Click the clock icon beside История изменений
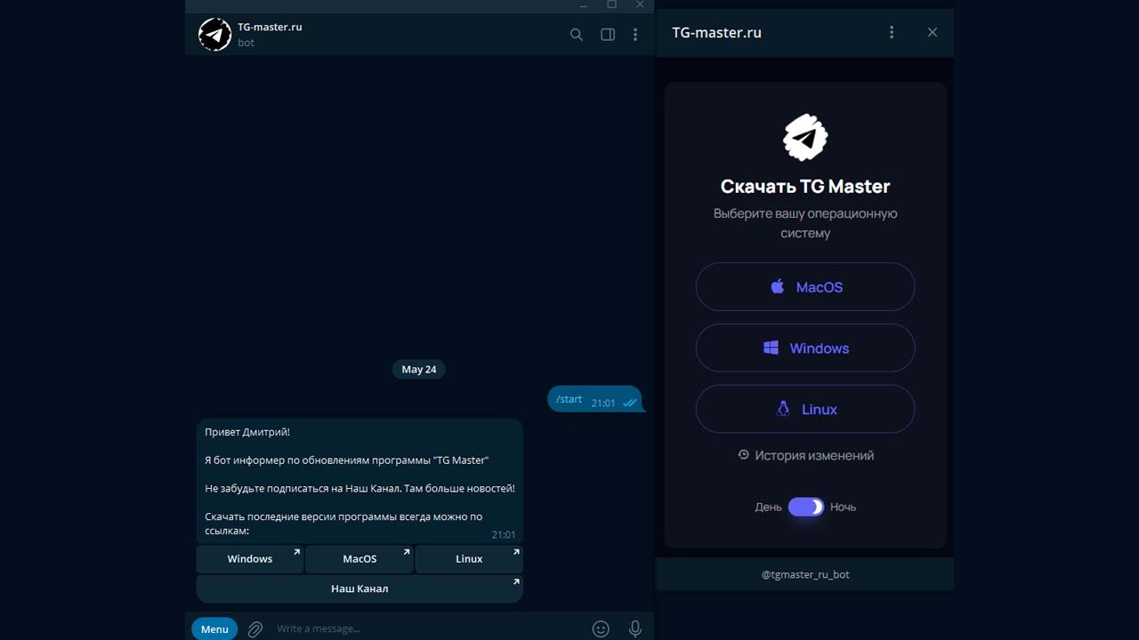 [x=744, y=454]
